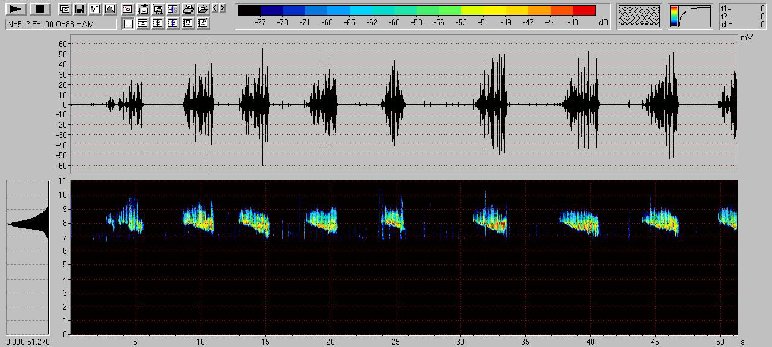Toggle the pressed vertical-lines cursor mode button
Viewport: 772px width, 347px height.
(128, 23)
